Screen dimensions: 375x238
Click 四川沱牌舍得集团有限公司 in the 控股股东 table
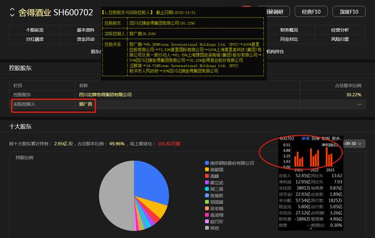point(105,94)
